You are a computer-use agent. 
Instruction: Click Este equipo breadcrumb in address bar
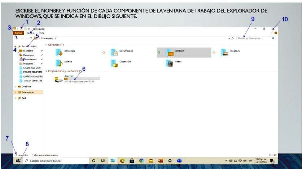47,38
